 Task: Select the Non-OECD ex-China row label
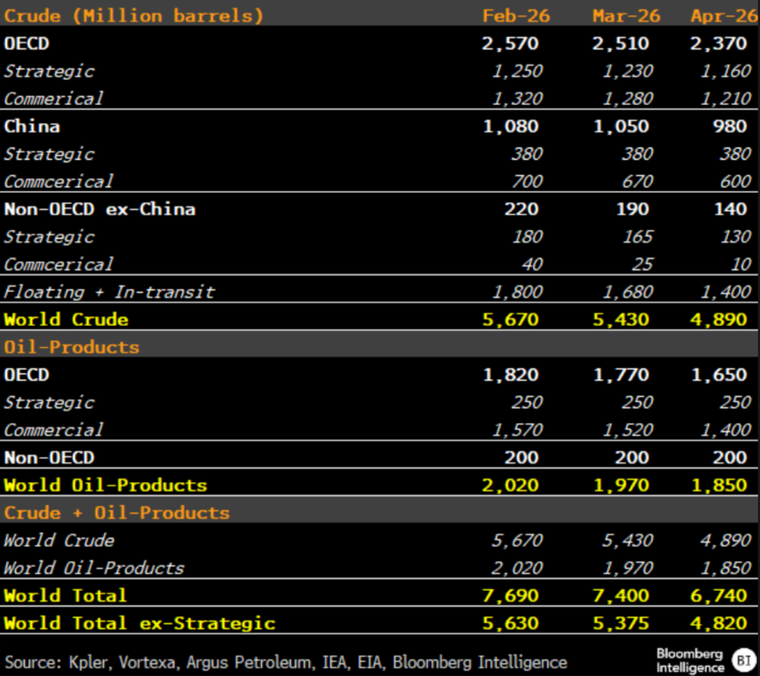pos(100,210)
